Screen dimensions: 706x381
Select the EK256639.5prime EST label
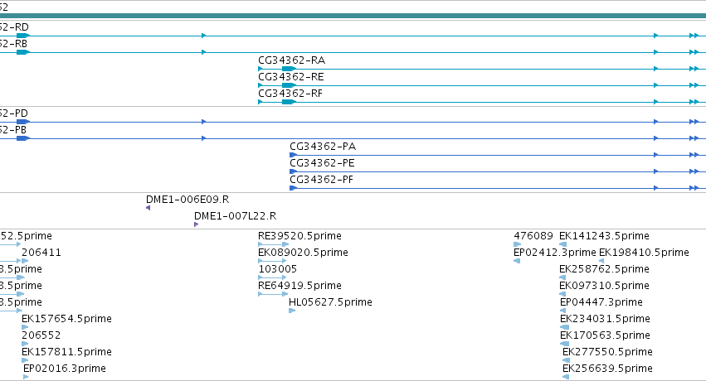(x=607, y=369)
